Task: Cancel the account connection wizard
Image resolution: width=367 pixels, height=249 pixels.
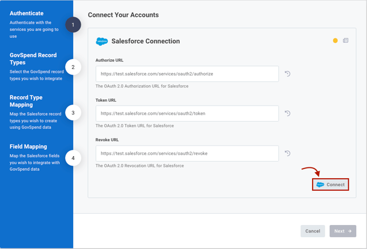Action: click(x=313, y=231)
